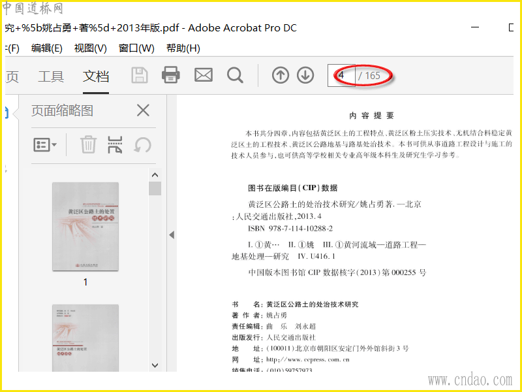This screenshot has width=522, height=392.
Task: Go to next page arrow
Action: [x=305, y=75]
